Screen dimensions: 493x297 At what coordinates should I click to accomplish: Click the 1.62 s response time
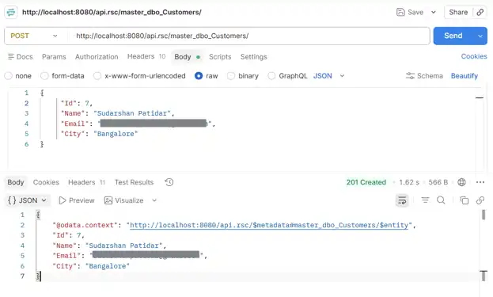pyautogui.click(x=409, y=182)
